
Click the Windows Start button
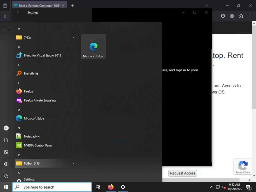click(6, 187)
